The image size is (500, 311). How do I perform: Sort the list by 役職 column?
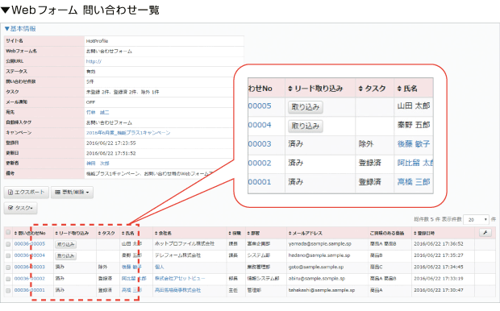235,234
